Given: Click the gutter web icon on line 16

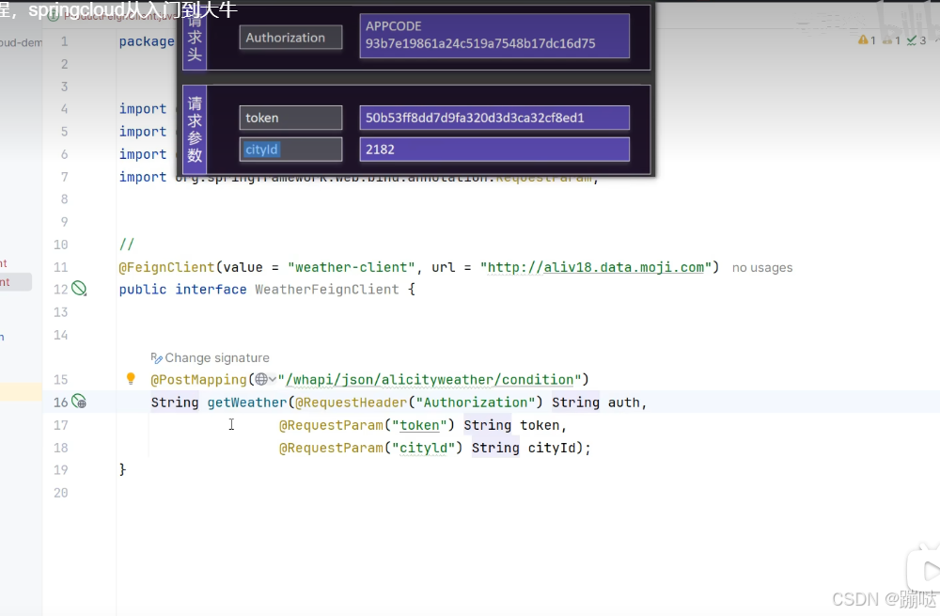Looking at the screenshot, I should point(79,402).
